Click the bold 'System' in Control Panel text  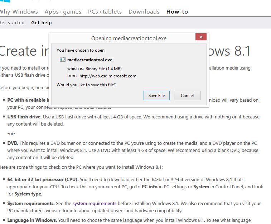[x=201, y=187]
